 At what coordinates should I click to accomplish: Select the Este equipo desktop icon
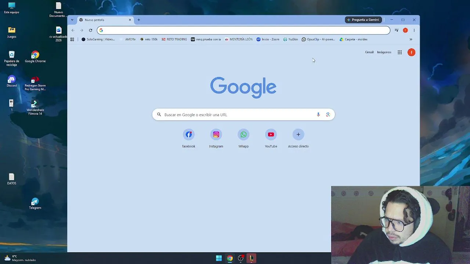point(12,8)
